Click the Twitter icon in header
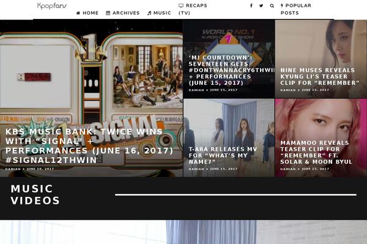Screen dimensions: 367x244 (261, 5)
